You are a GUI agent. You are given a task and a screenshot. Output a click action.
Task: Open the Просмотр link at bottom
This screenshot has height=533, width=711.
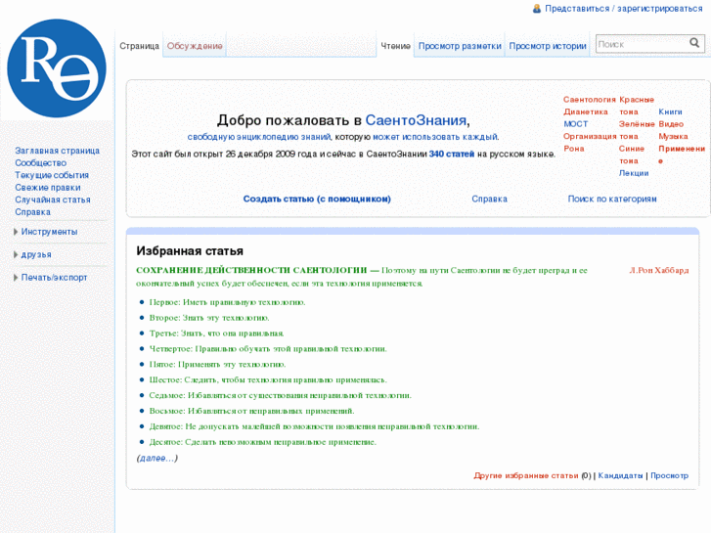pos(669,475)
